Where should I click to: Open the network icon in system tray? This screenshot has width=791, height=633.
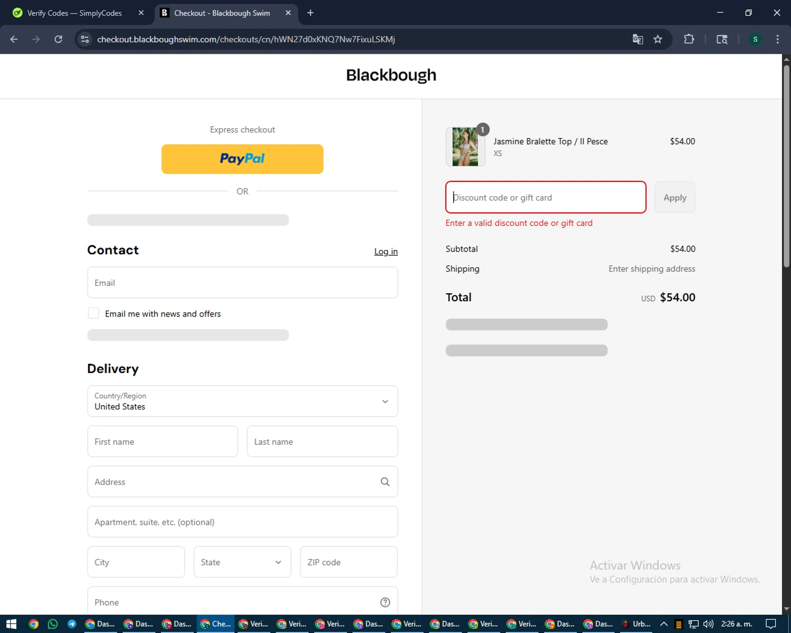(x=693, y=624)
